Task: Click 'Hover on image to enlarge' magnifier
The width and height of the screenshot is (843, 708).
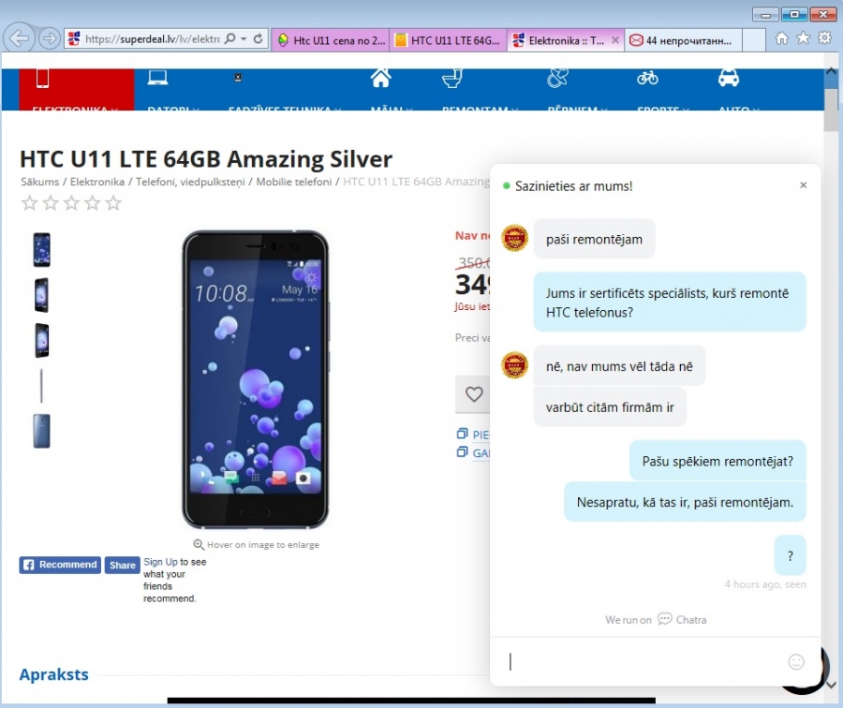Action: (199, 544)
